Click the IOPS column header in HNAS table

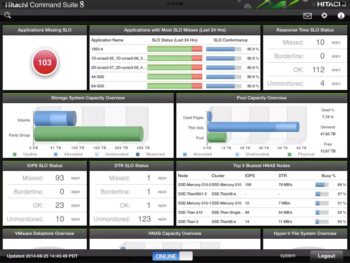point(250,176)
